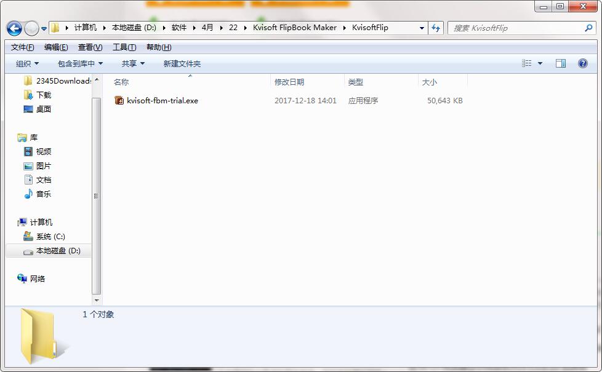This screenshot has width=602, height=372.
Task: Click Kvisoft FlipBook Maker breadcrumb segment
Action: [x=294, y=28]
